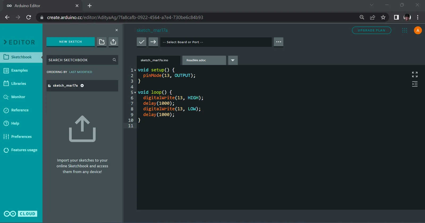Click digitalWrite(13, LOW) on line 8
The width and height of the screenshot is (425, 223).
tap(172, 109)
